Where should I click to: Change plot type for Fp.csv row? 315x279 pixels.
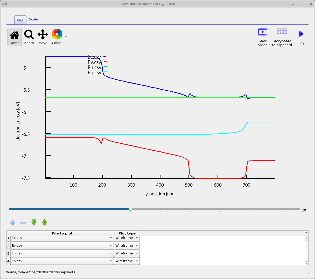pos(127,261)
